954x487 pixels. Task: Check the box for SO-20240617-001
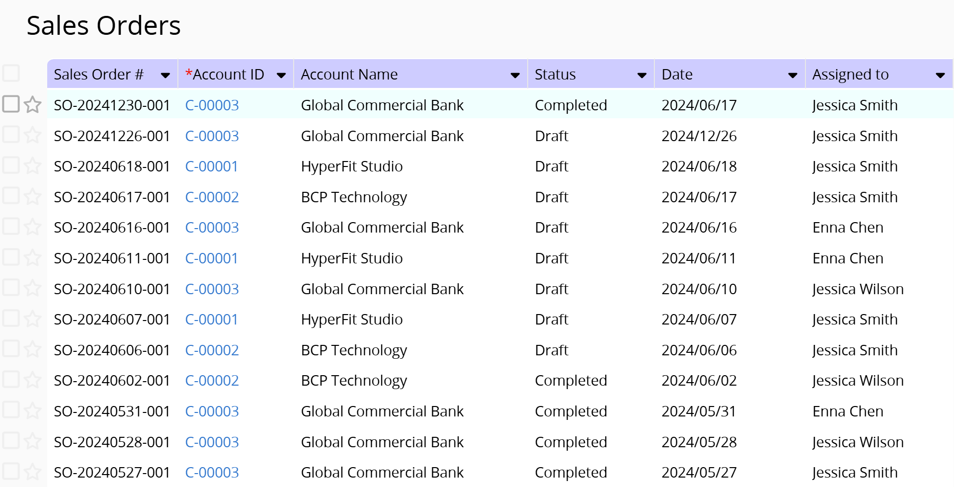coord(11,196)
